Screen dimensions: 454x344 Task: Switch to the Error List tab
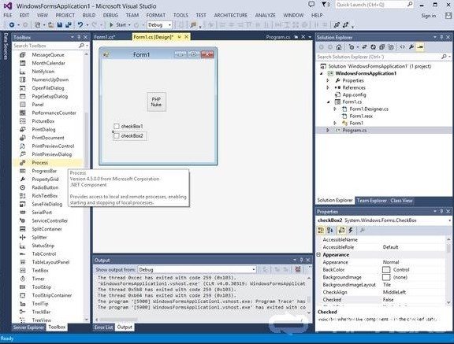pos(103,327)
